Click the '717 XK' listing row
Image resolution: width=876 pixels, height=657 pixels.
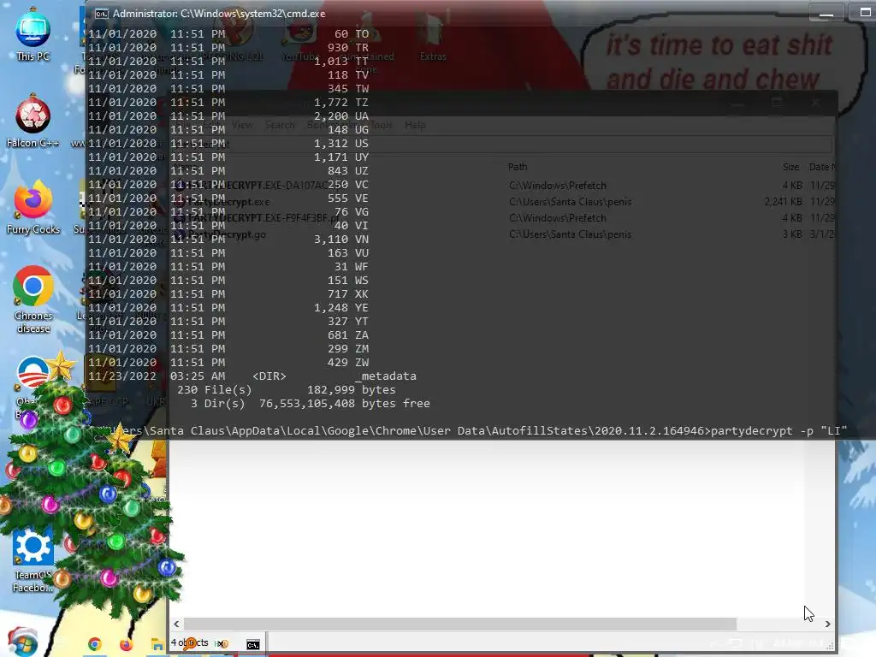coord(228,294)
